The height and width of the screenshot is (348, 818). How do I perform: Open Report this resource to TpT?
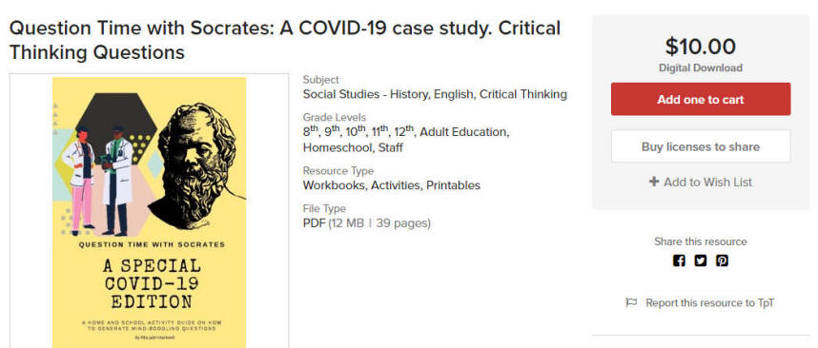(x=709, y=302)
